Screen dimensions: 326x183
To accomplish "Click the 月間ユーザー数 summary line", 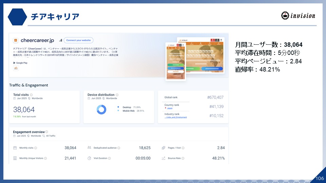I will coord(269,45).
